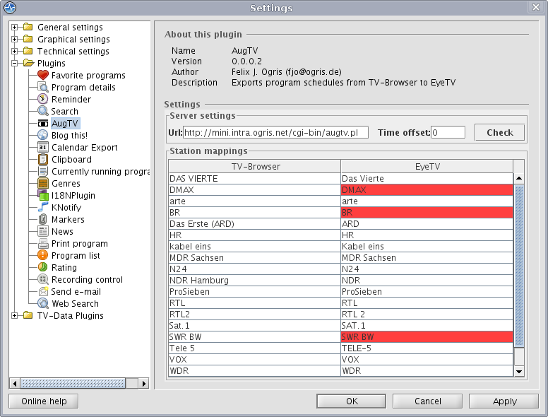This screenshot has height=417, width=548.
Task: Click the Rating plugin icon
Action: click(42, 268)
